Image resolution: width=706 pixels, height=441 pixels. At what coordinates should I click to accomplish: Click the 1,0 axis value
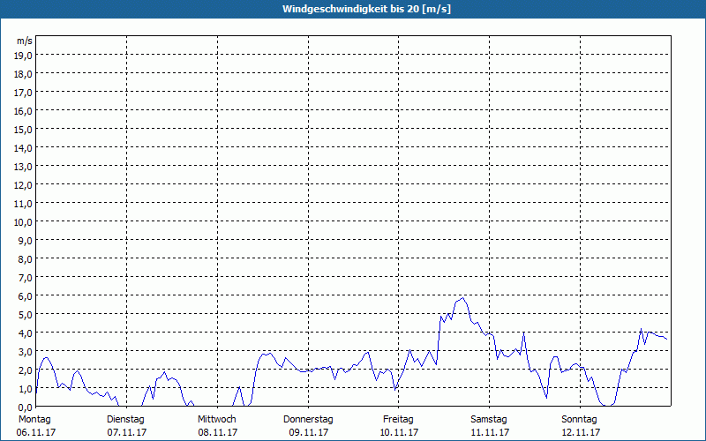pos(26,389)
